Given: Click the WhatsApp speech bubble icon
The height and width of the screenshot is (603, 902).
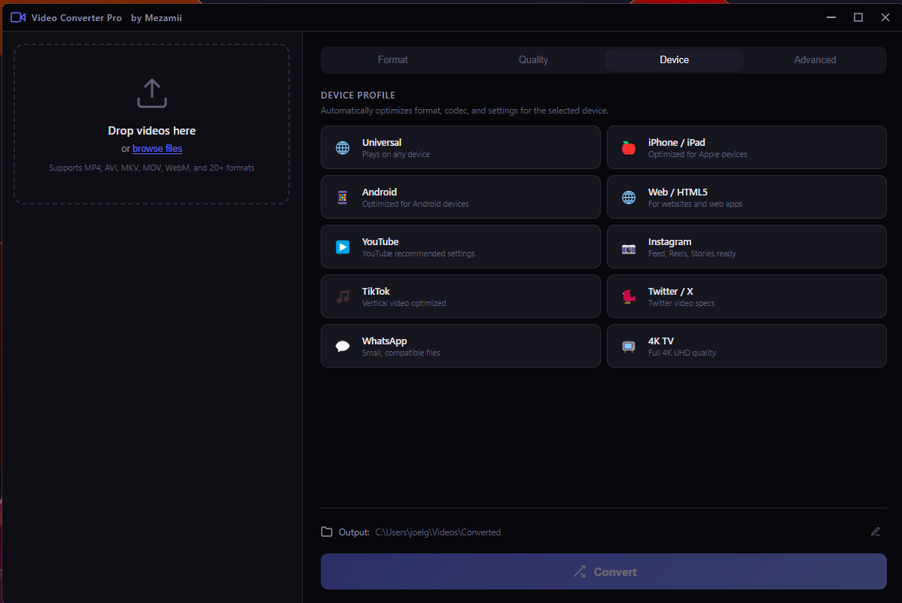Looking at the screenshot, I should (x=343, y=347).
